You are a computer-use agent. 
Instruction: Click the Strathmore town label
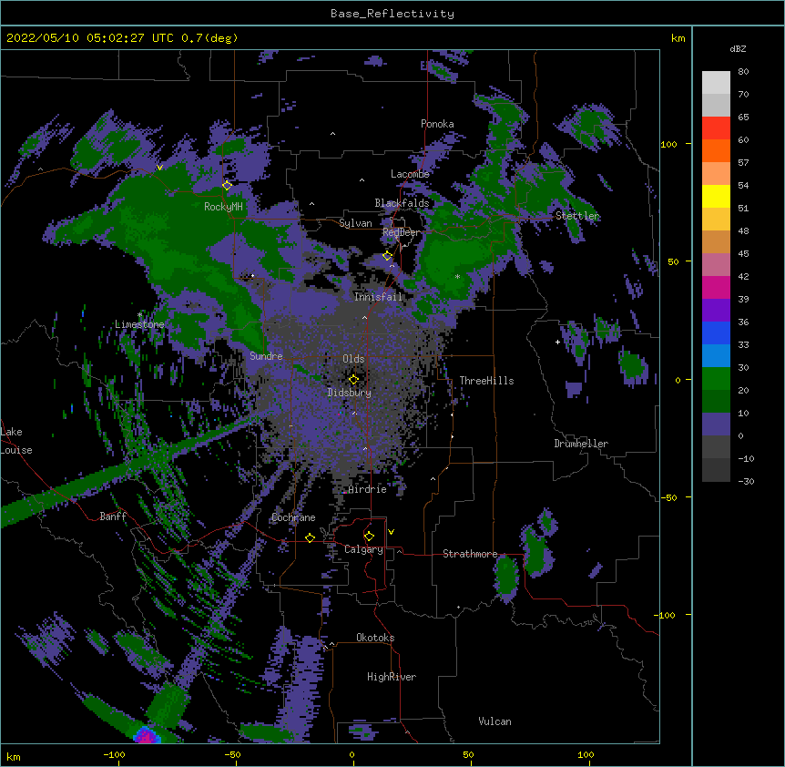point(470,554)
